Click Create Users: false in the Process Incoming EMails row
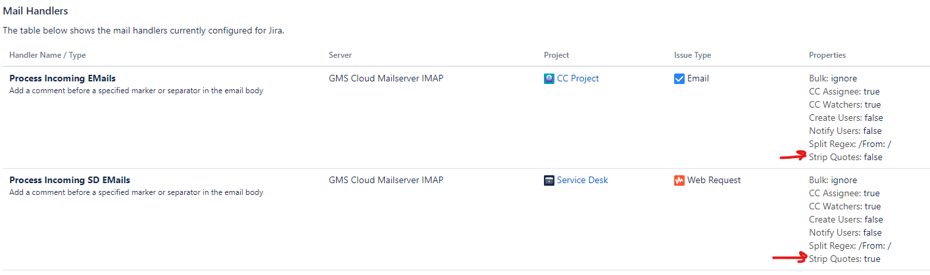The height and width of the screenshot is (275, 930). coord(846,117)
